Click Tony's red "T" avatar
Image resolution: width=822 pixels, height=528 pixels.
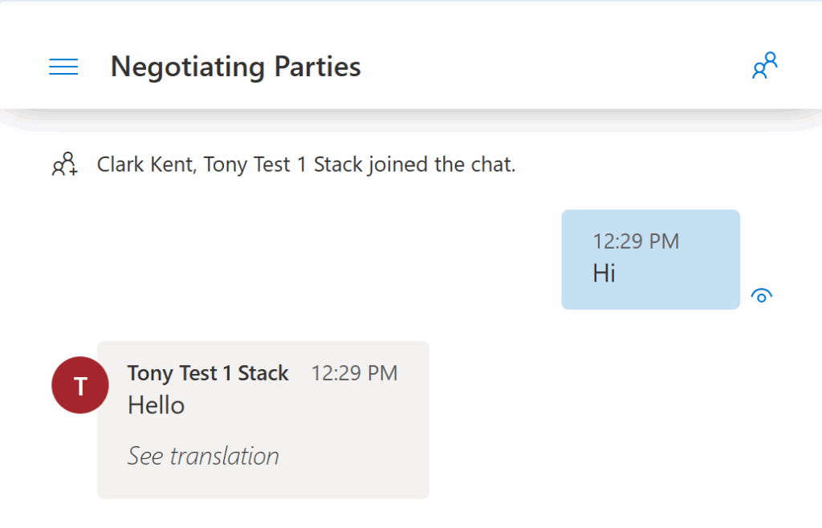click(80, 386)
